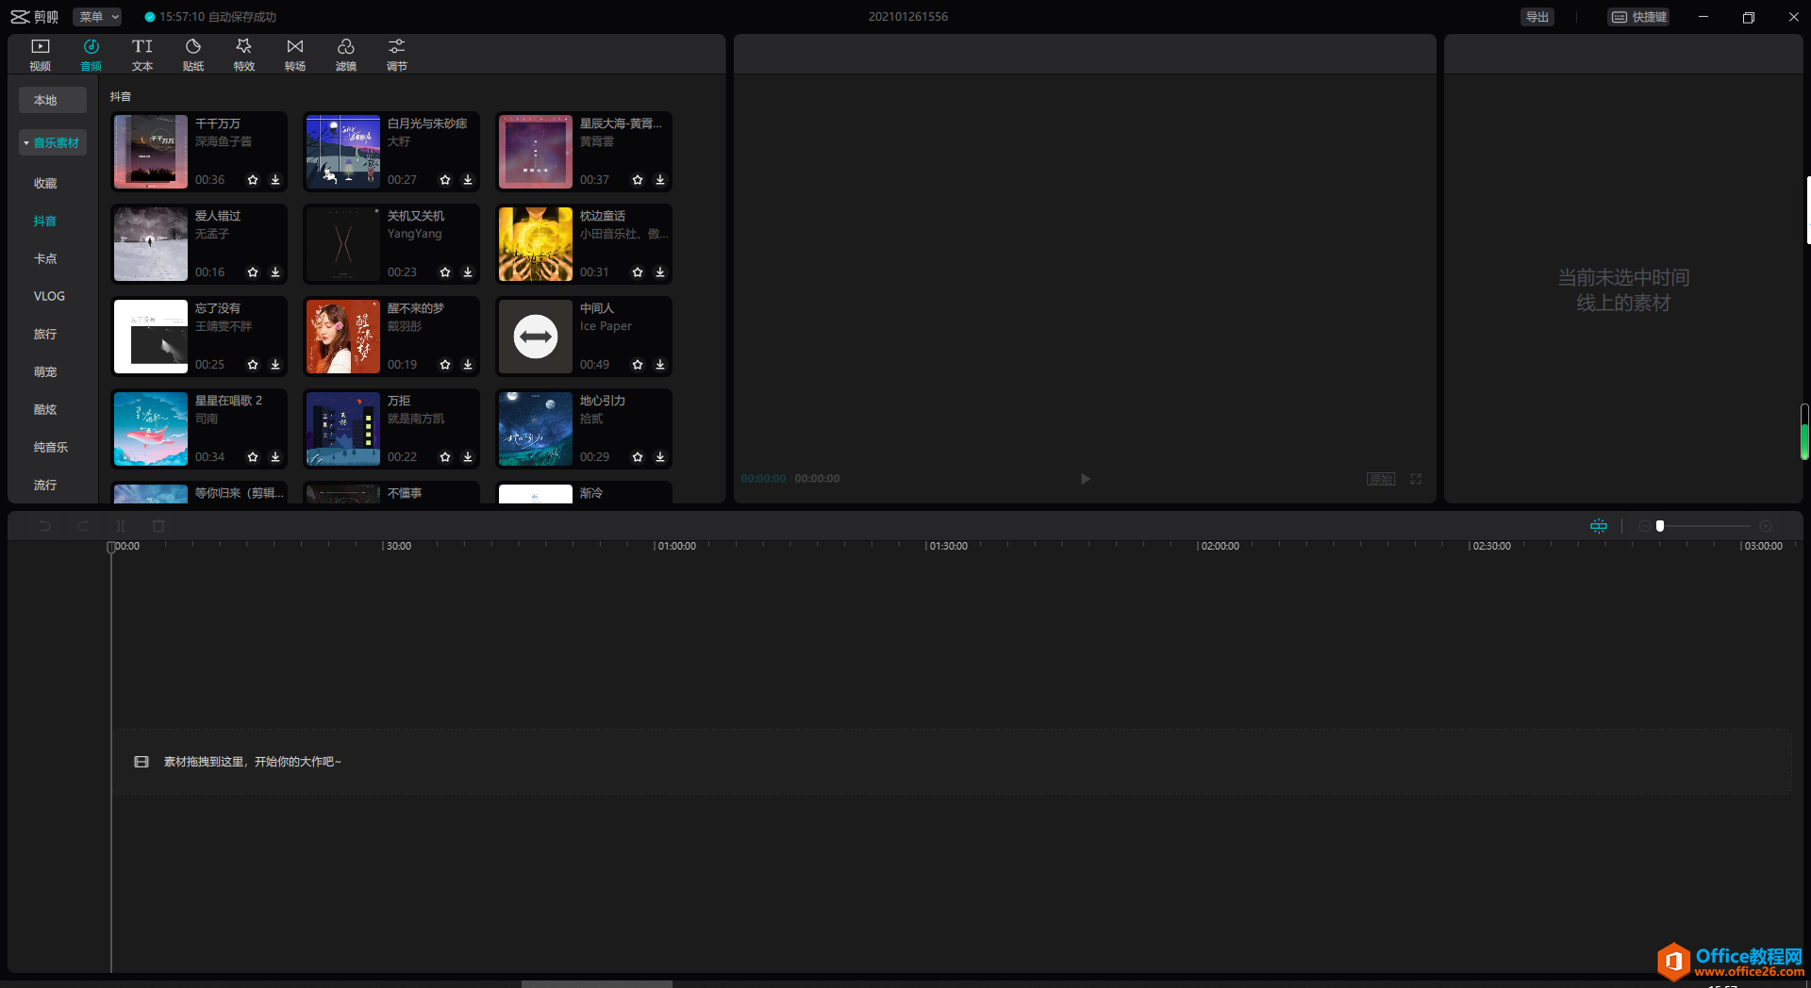This screenshot has width=1811, height=988.
Task: Favorite the song 千千万万
Action: pos(253,180)
